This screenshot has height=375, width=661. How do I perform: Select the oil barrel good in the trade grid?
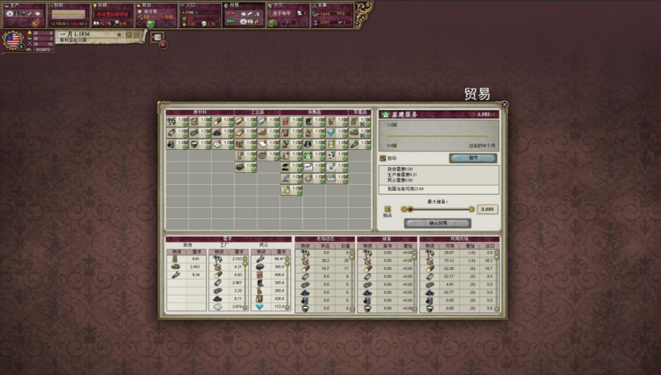pos(177,145)
